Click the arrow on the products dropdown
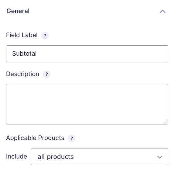Screen dimensions: 175x178 pyautogui.click(x=160, y=157)
